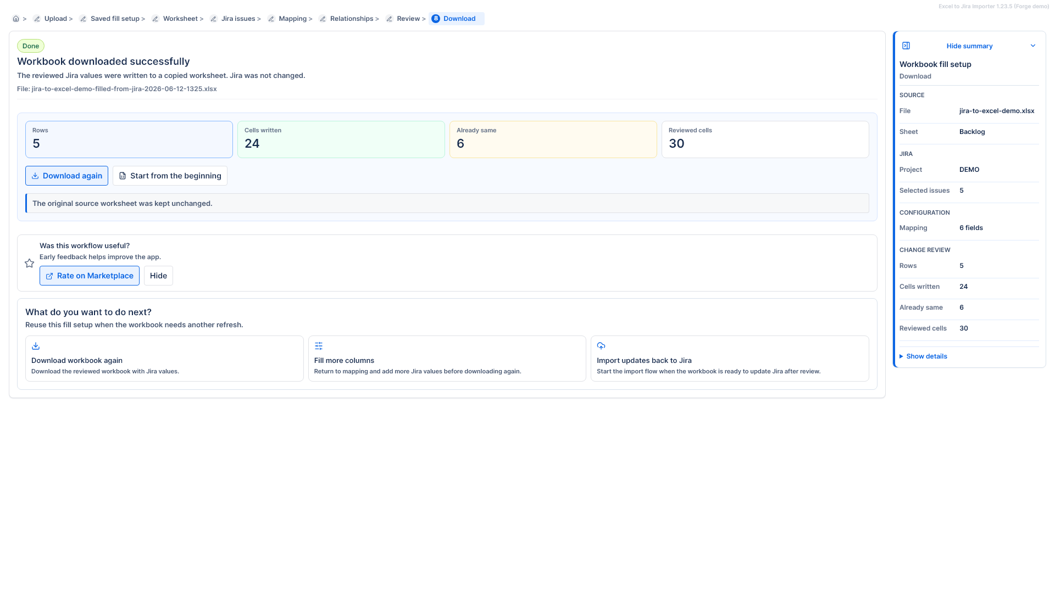This screenshot has height=593, width=1055.
Task: Click the original source worksheet unchanged notice
Action: pyautogui.click(x=447, y=203)
